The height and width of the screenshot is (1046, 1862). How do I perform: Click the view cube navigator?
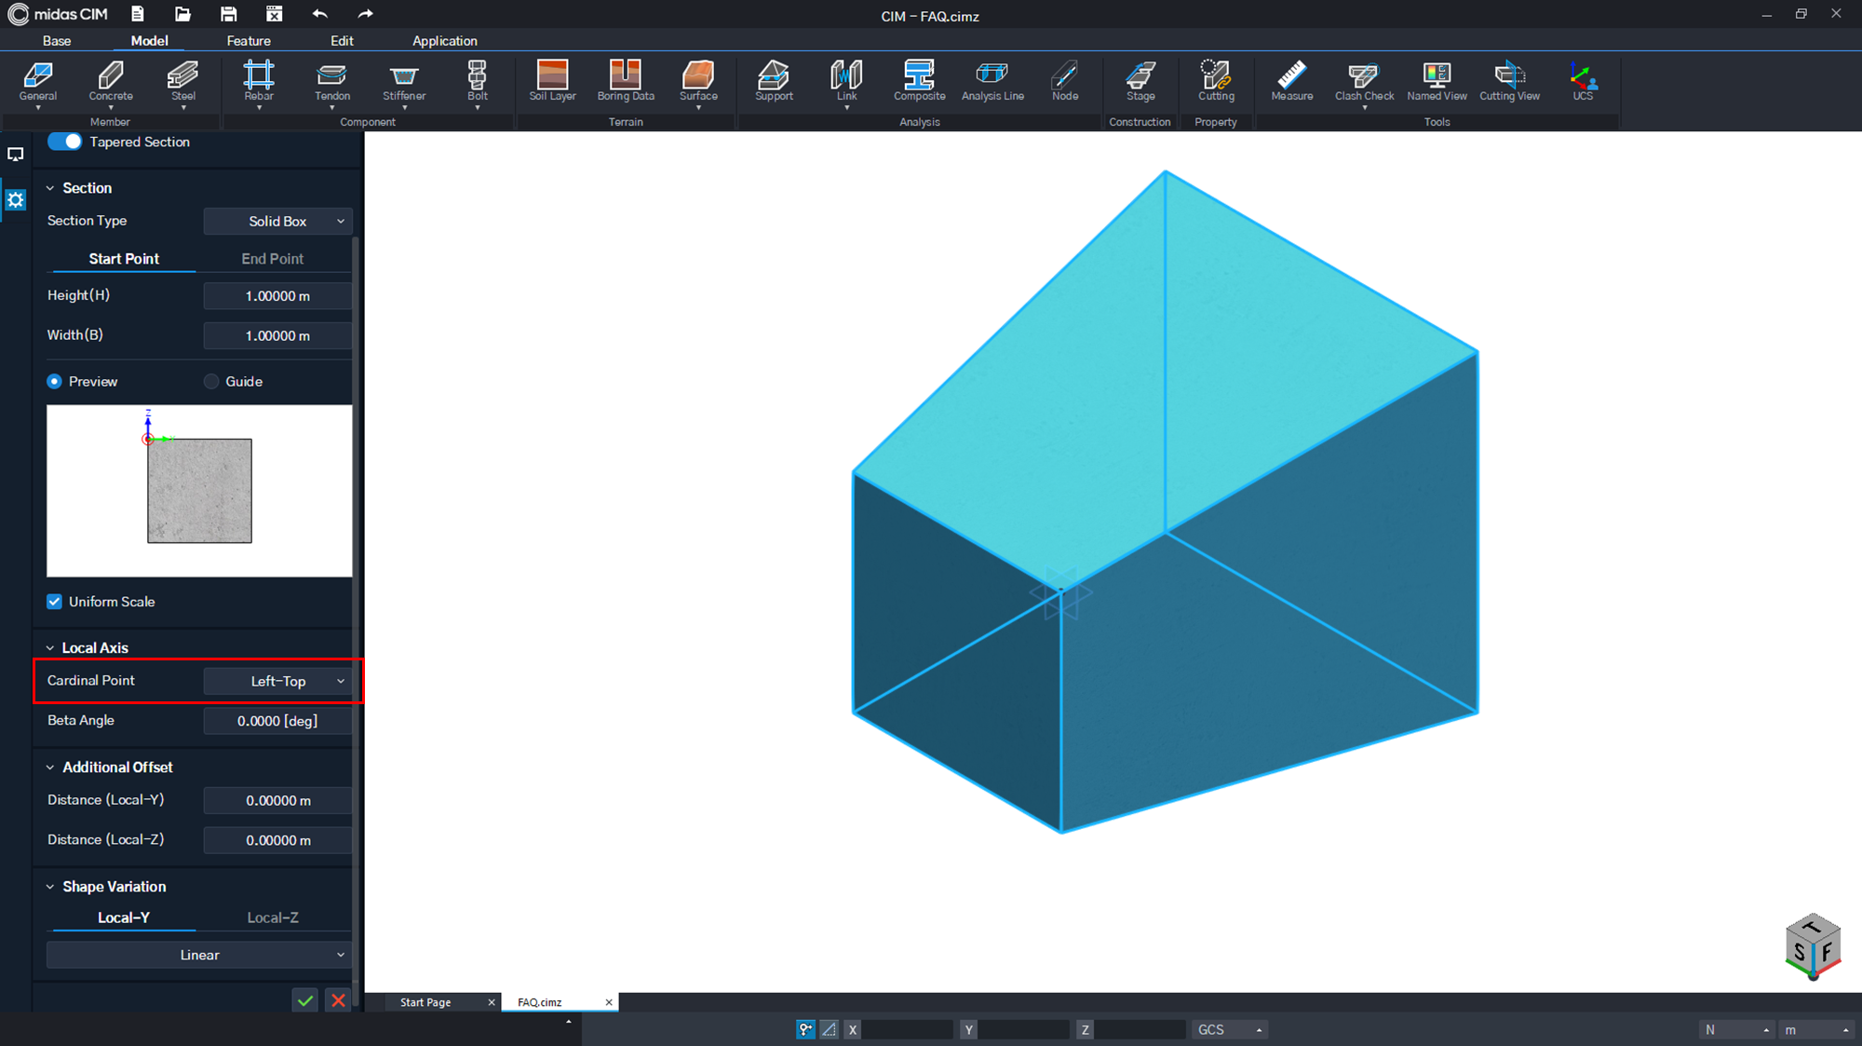point(1813,947)
